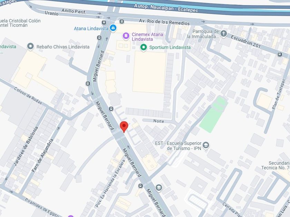Select the Autop. Naucalpan - Ecatepec highway label
The height and width of the screenshot is (217, 290).
[166, 8]
